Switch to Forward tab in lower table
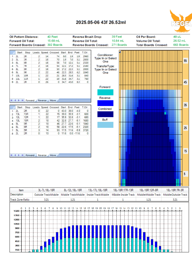 (30, 155)
